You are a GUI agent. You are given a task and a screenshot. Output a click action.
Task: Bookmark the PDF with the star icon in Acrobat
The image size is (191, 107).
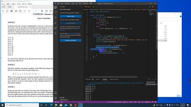(7, 11)
